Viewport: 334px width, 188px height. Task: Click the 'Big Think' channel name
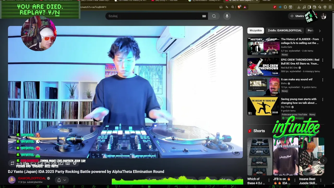pyautogui.click(x=286, y=107)
